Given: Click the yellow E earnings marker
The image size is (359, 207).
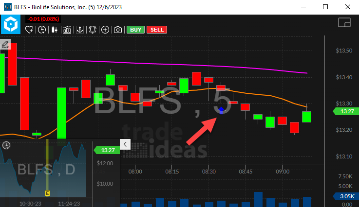Looking at the screenshot, I should click(48, 192).
